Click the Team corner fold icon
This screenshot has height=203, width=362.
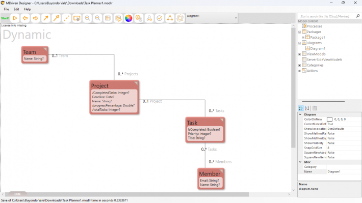point(45,49)
